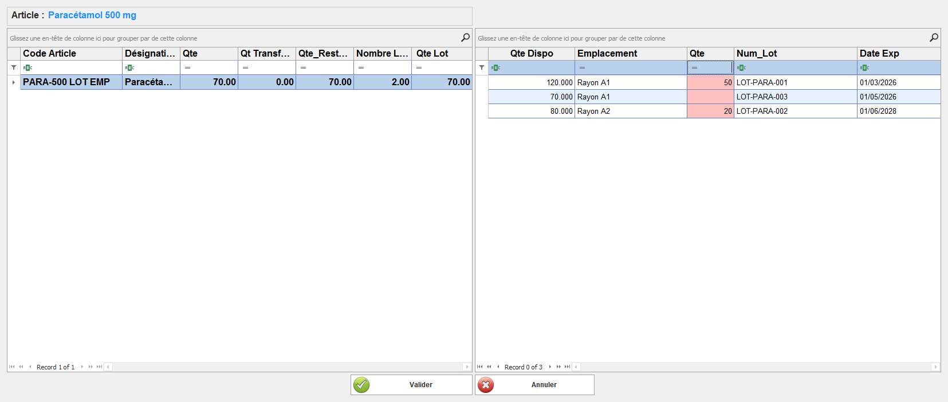Go to next record in the lot grid navigator
The image size is (948, 402).
550,367
